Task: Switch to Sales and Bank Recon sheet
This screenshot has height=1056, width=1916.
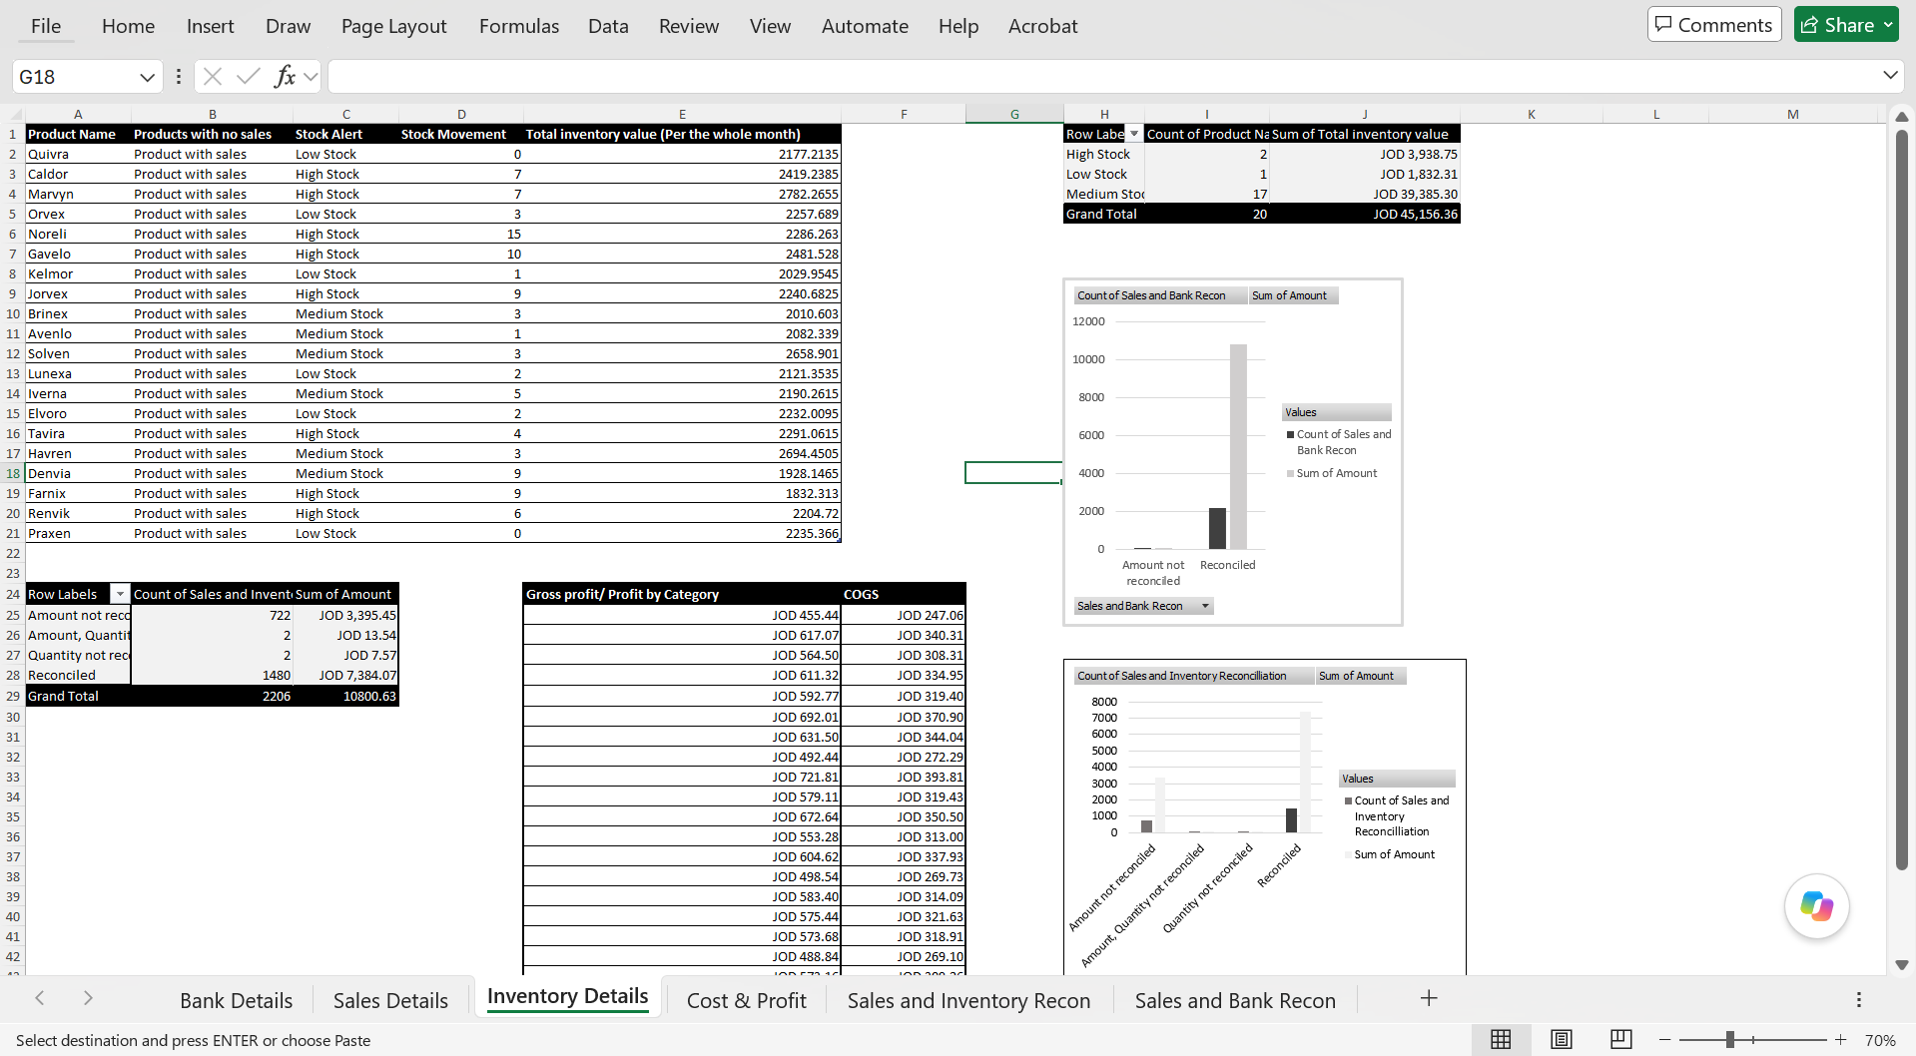Action: click(1235, 1000)
